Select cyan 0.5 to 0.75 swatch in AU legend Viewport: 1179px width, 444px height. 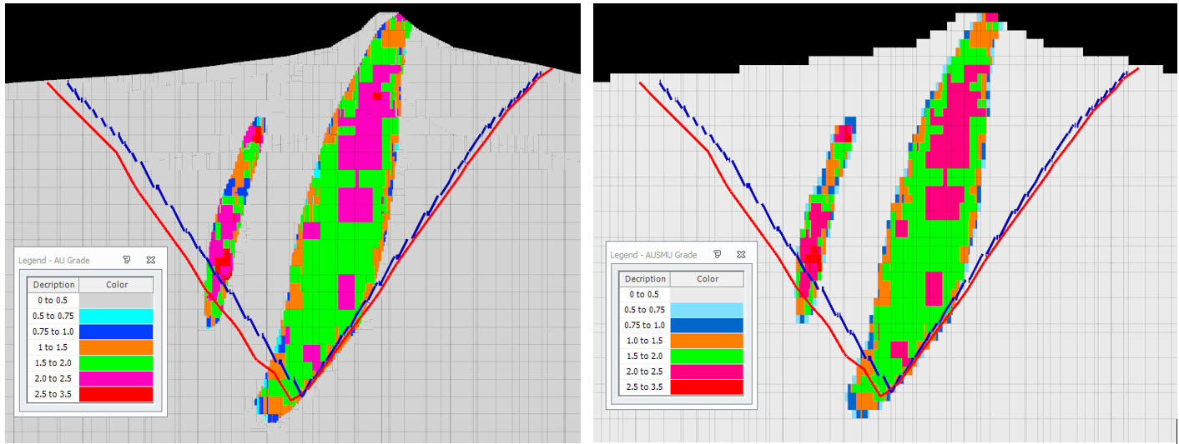click(x=116, y=317)
